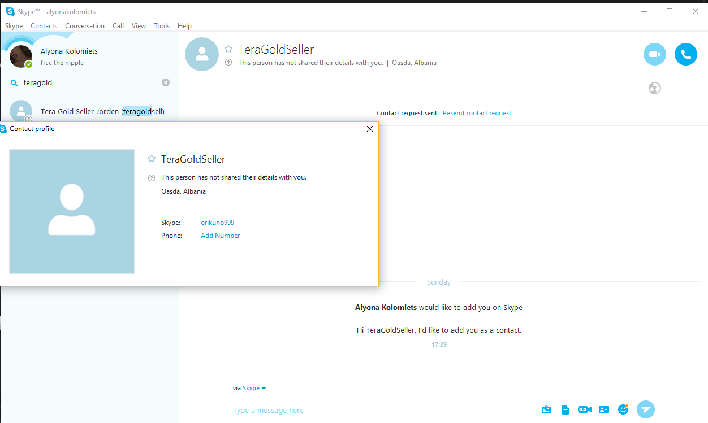This screenshot has height=423, width=708.
Task: Click question mark icon in Contact profile
Action: click(152, 177)
